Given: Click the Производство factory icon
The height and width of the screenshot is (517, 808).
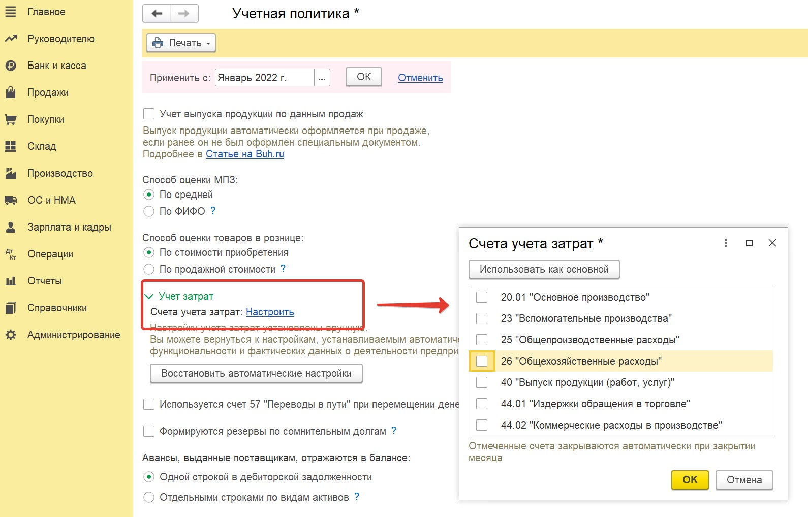Looking at the screenshot, I should pyautogui.click(x=11, y=173).
